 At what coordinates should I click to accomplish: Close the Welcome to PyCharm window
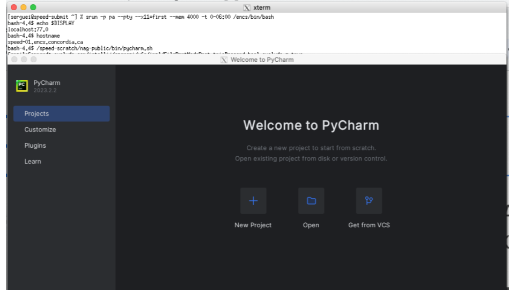(14, 60)
